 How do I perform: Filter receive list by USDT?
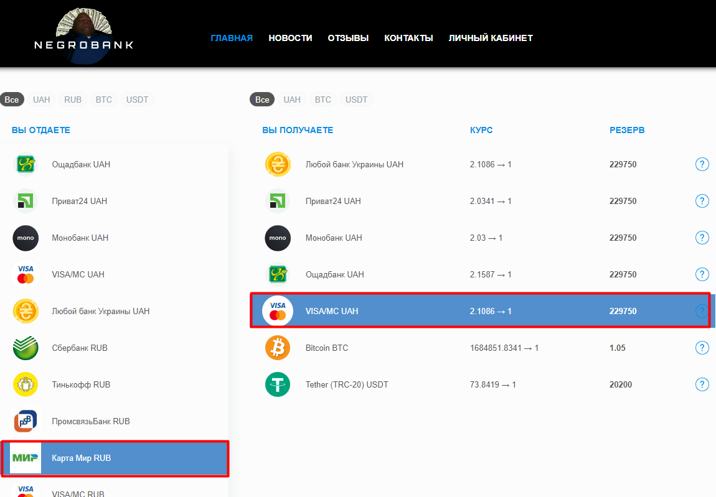356,100
